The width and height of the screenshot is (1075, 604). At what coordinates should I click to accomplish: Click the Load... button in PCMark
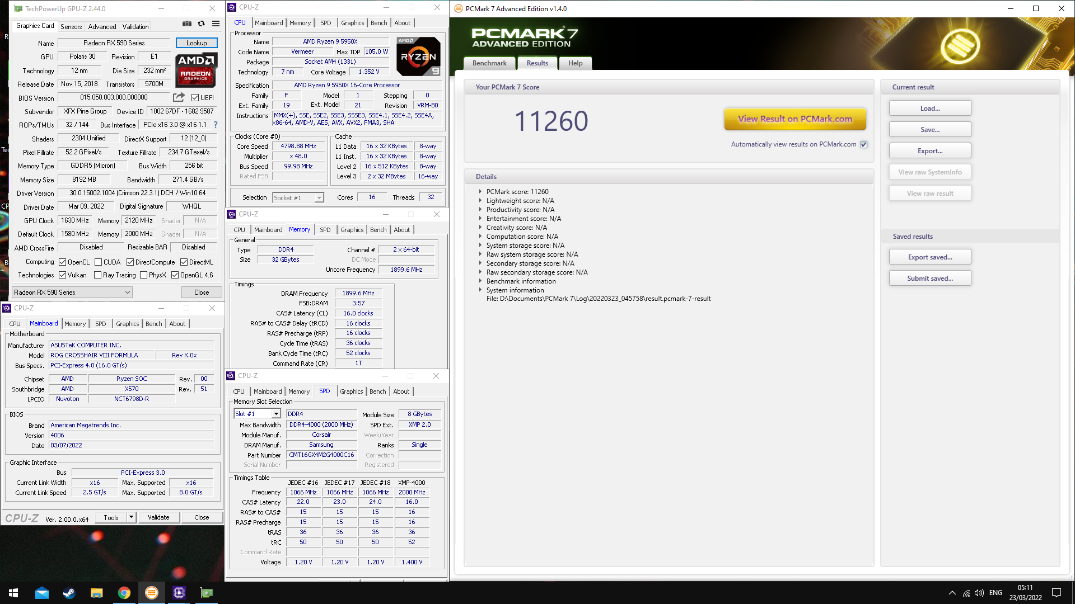tap(930, 108)
